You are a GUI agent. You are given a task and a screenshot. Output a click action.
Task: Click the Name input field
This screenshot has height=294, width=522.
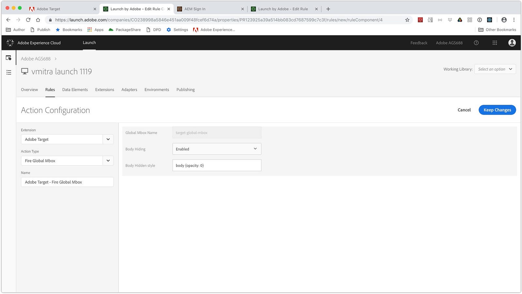[67, 182]
